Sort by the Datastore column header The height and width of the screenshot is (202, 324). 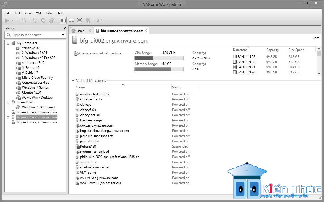(x=240, y=50)
